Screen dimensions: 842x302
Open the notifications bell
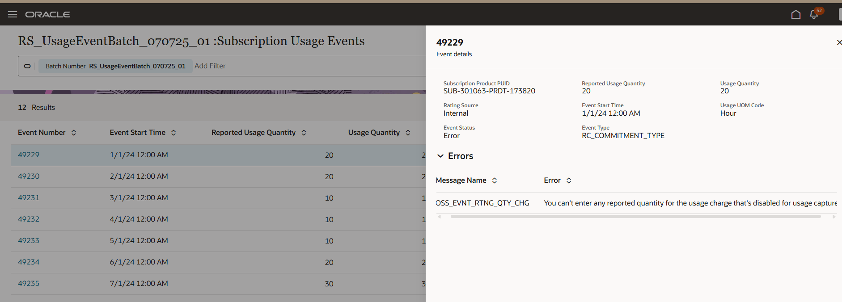click(814, 14)
